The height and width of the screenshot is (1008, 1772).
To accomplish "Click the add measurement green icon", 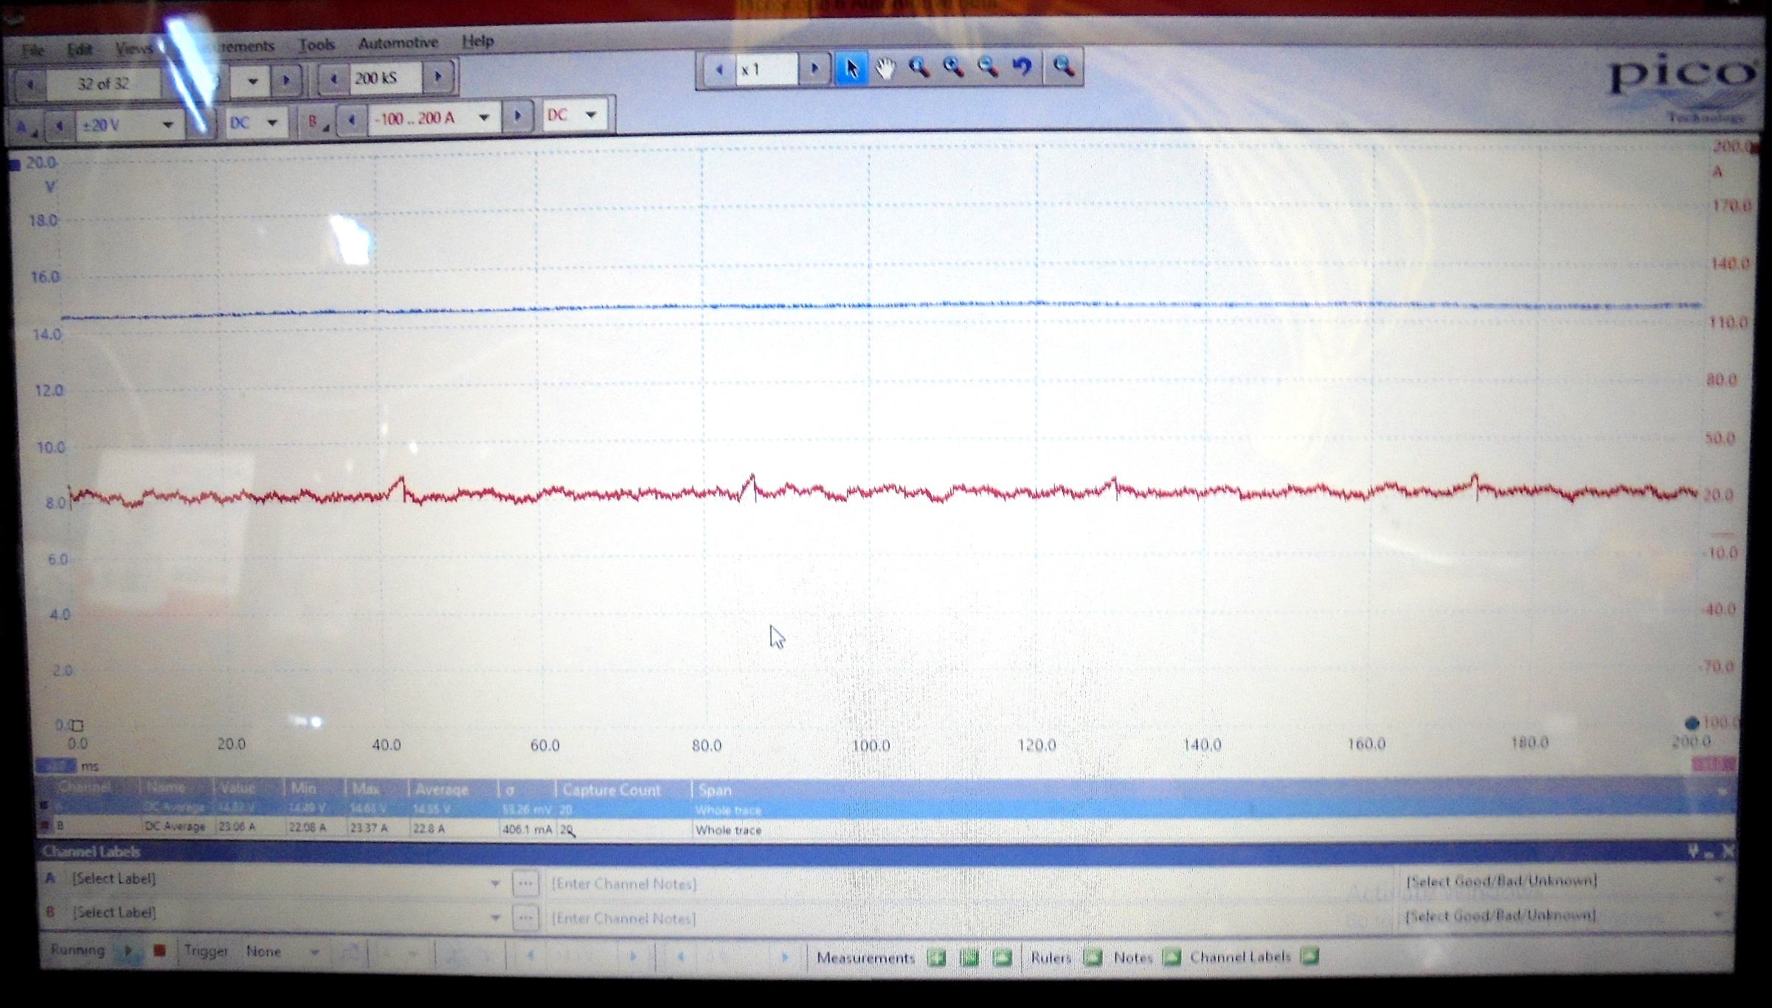I will pos(937,958).
